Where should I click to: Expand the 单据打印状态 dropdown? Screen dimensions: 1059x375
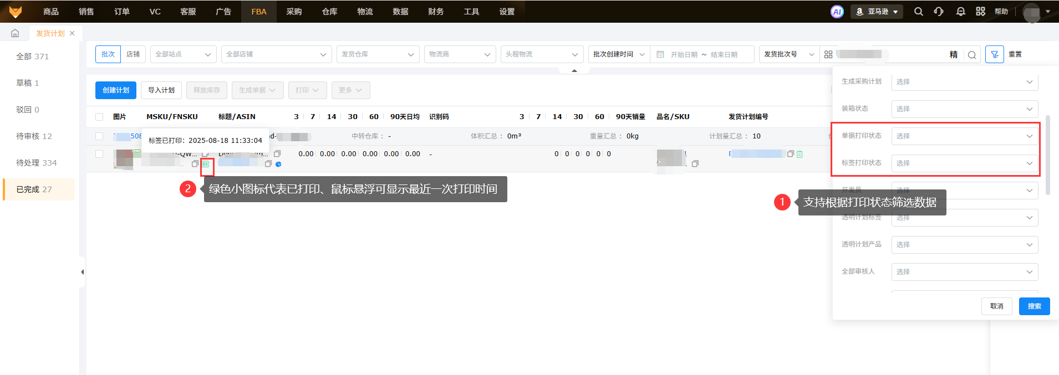click(964, 136)
